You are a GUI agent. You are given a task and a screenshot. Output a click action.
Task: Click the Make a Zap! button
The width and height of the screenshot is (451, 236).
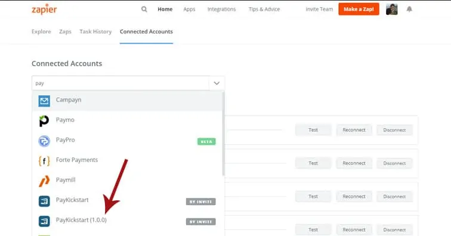(x=359, y=9)
